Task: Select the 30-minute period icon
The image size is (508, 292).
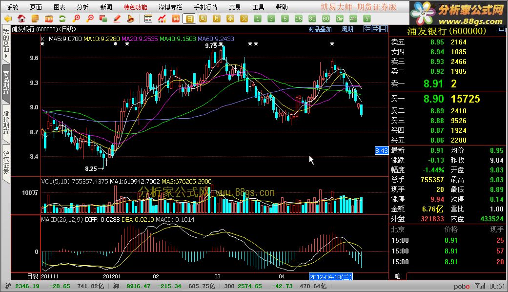Action: (312, 19)
